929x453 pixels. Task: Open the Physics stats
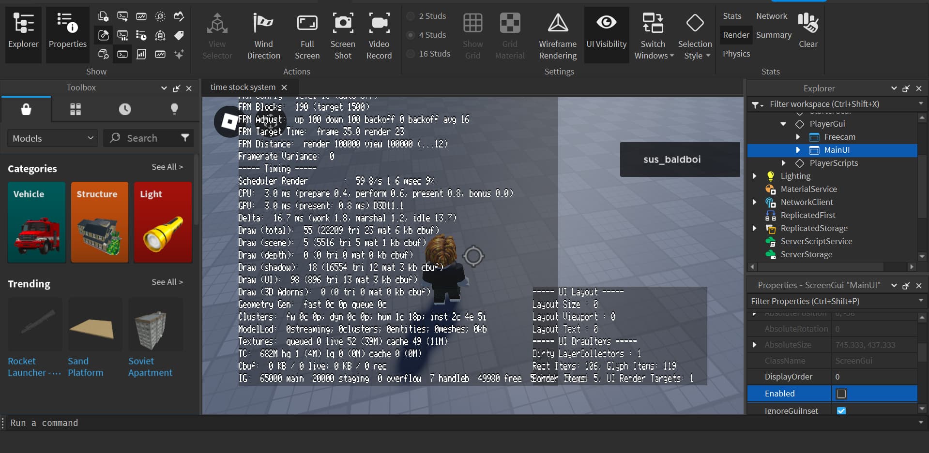(736, 54)
